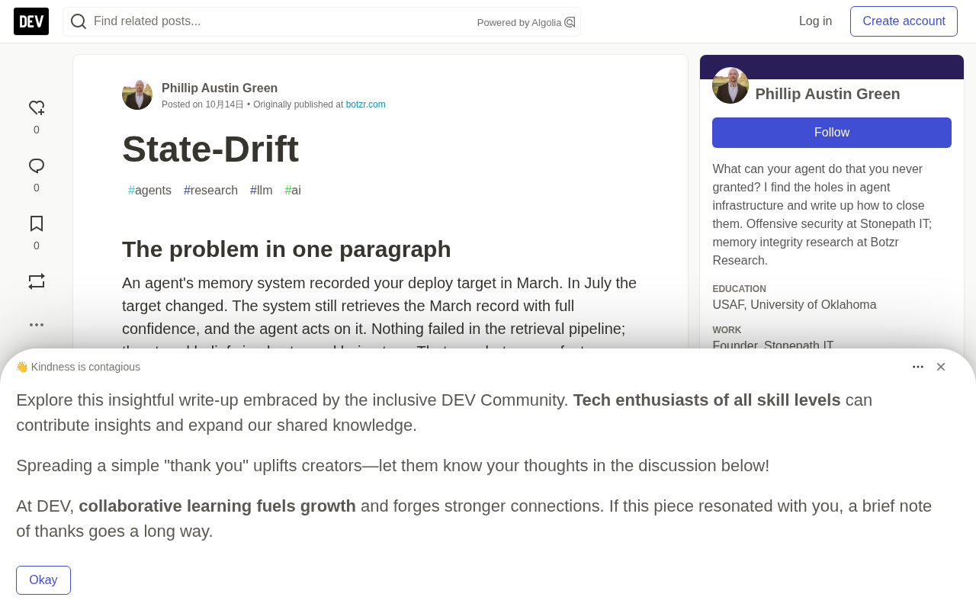Screen dimensions: 976x610
Task: Open the #research tag
Action: (210, 191)
